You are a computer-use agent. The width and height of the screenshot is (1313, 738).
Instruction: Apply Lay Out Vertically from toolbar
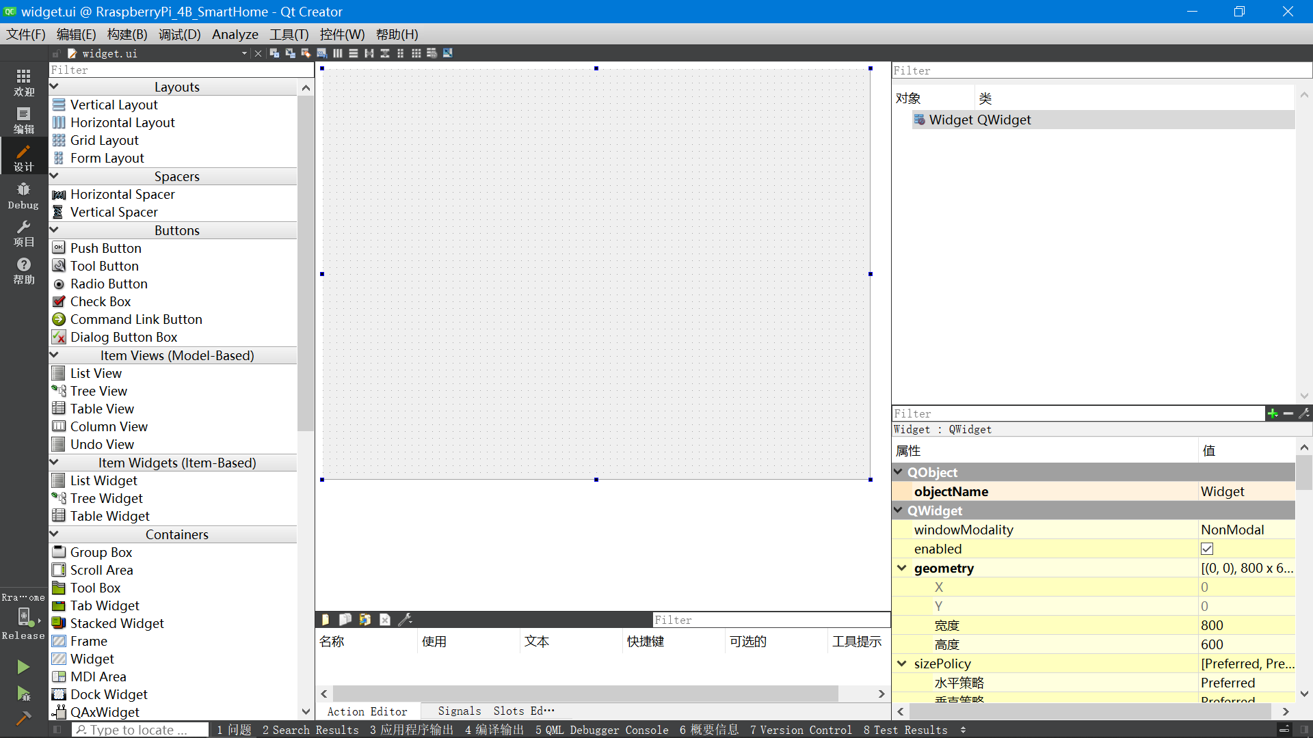coord(353,53)
